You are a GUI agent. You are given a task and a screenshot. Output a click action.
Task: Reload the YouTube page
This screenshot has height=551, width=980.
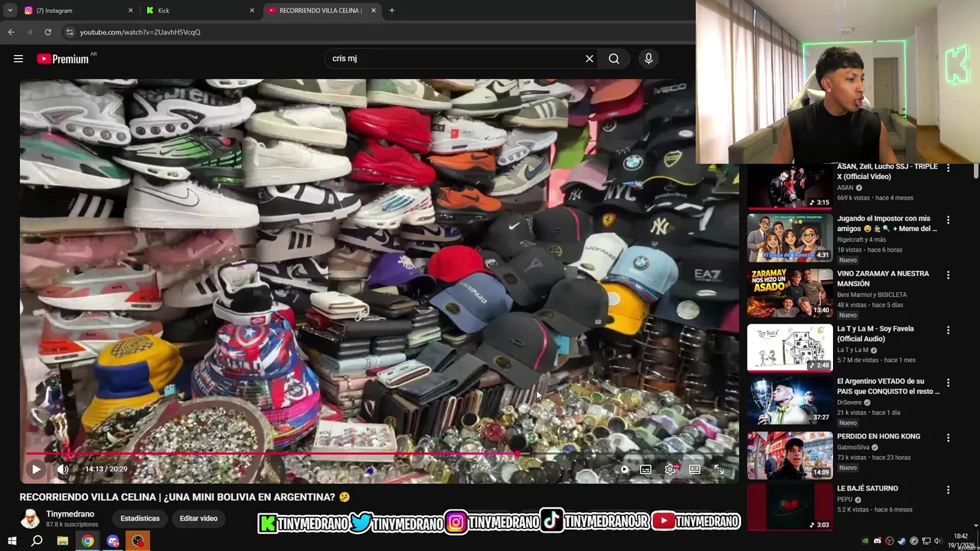point(47,32)
